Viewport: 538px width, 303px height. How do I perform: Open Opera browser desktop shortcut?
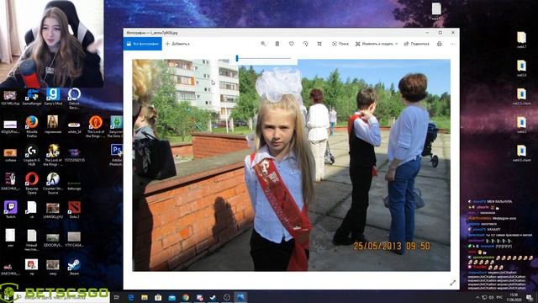point(32,183)
